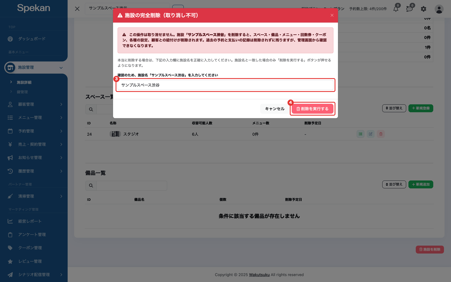
Task: Click the ダッシュボード sidebar icon
Action: click(10, 39)
